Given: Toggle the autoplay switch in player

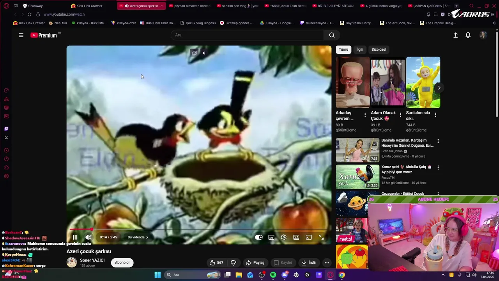Looking at the screenshot, I should [x=259, y=237].
